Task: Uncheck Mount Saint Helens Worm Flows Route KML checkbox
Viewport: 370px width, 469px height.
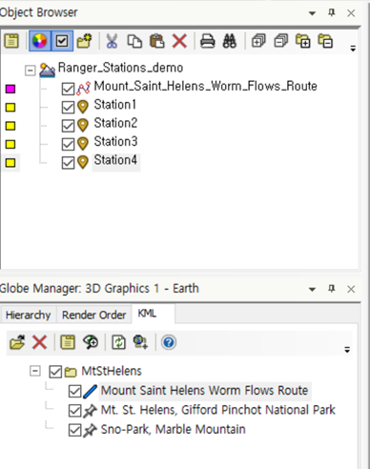Action: click(x=75, y=392)
